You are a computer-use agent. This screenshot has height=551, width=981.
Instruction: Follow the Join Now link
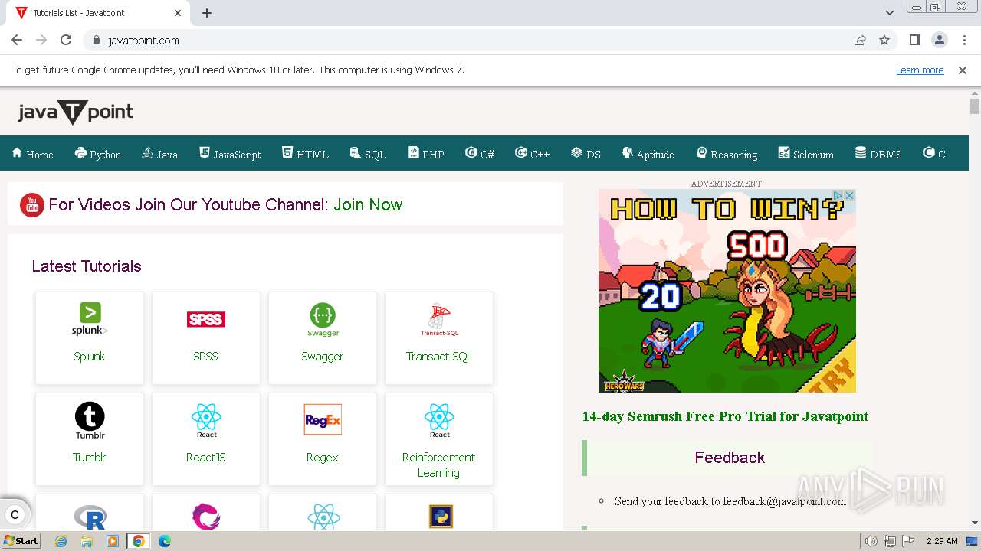click(x=368, y=204)
